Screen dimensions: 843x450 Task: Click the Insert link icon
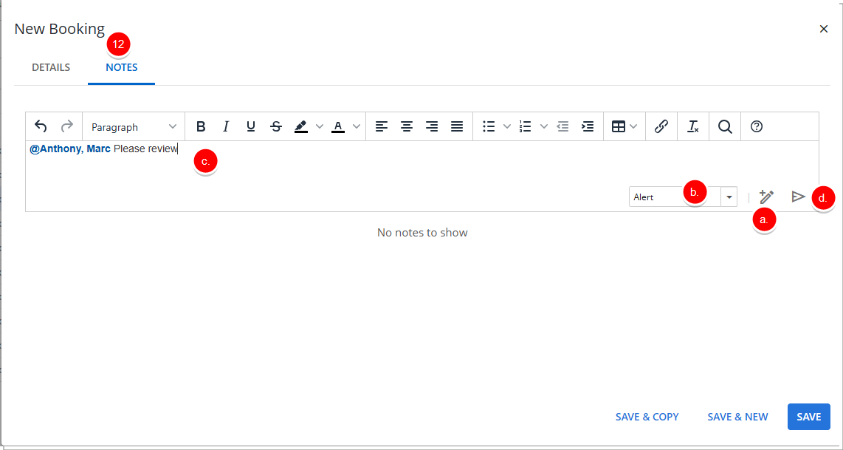pyautogui.click(x=661, y=126)
